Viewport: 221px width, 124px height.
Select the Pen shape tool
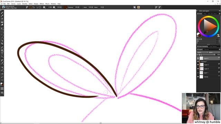tap(2, 48)
